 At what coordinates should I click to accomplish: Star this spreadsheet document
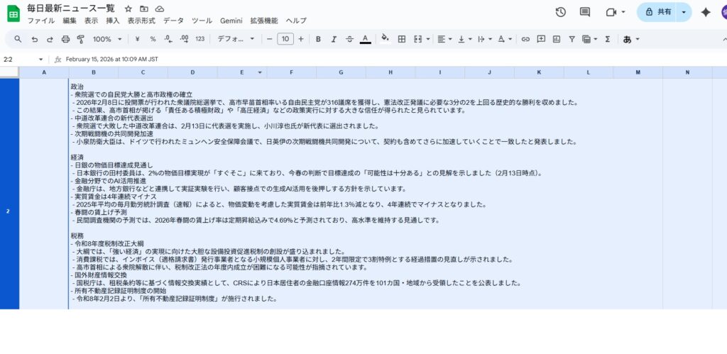[x=128, y=9]
